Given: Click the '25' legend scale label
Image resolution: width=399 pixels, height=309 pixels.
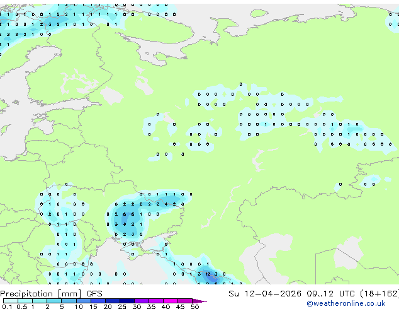Looking at the screenshot, I should [x=122, y=306].
